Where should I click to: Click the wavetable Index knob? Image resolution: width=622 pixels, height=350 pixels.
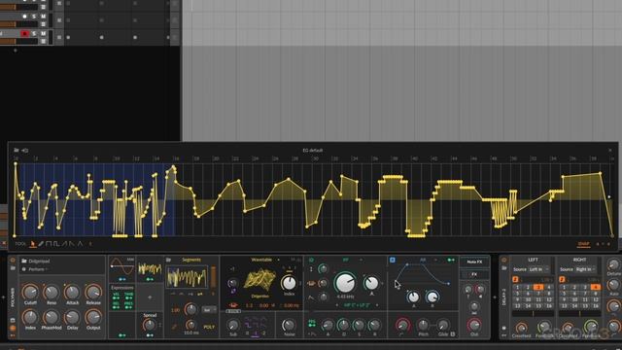(x=289, y=283)
